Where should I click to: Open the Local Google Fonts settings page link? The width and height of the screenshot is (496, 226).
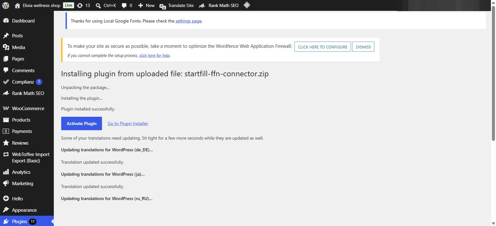coord(188,21)
